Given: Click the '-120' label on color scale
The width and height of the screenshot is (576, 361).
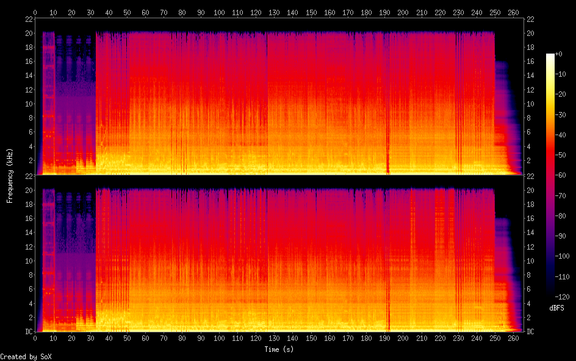Looking at the screenshot, I should pyautogui.click(x=562, y=297).
